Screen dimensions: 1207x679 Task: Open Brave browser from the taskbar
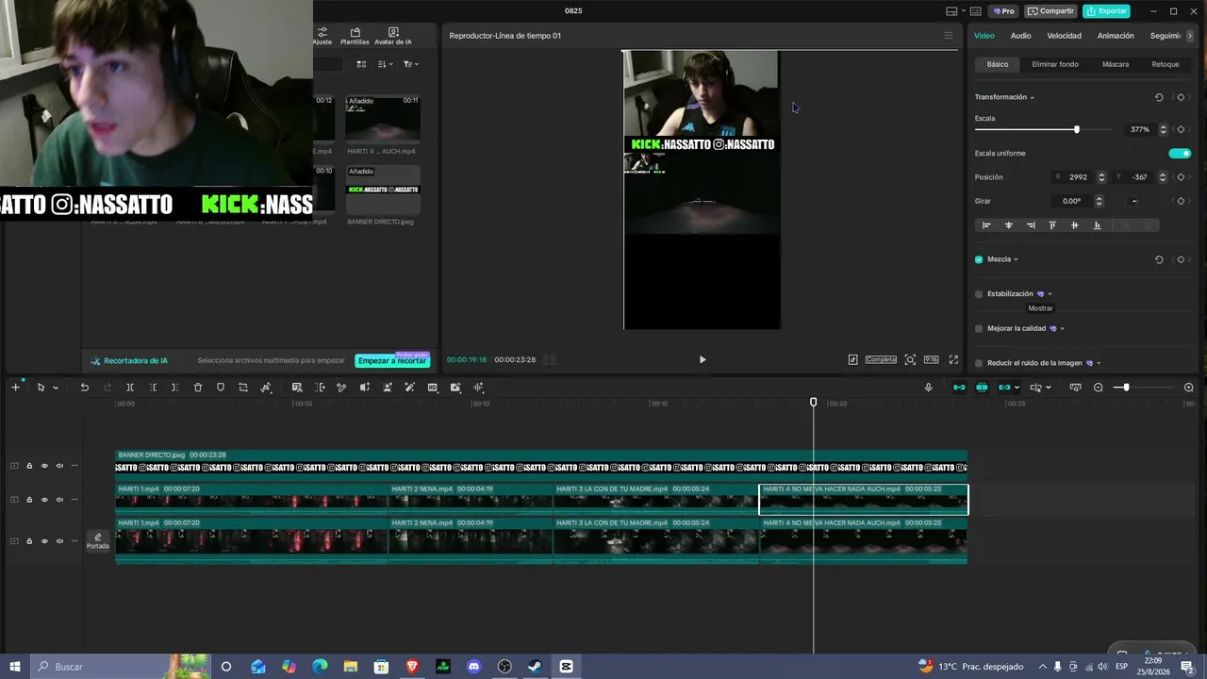412,667
